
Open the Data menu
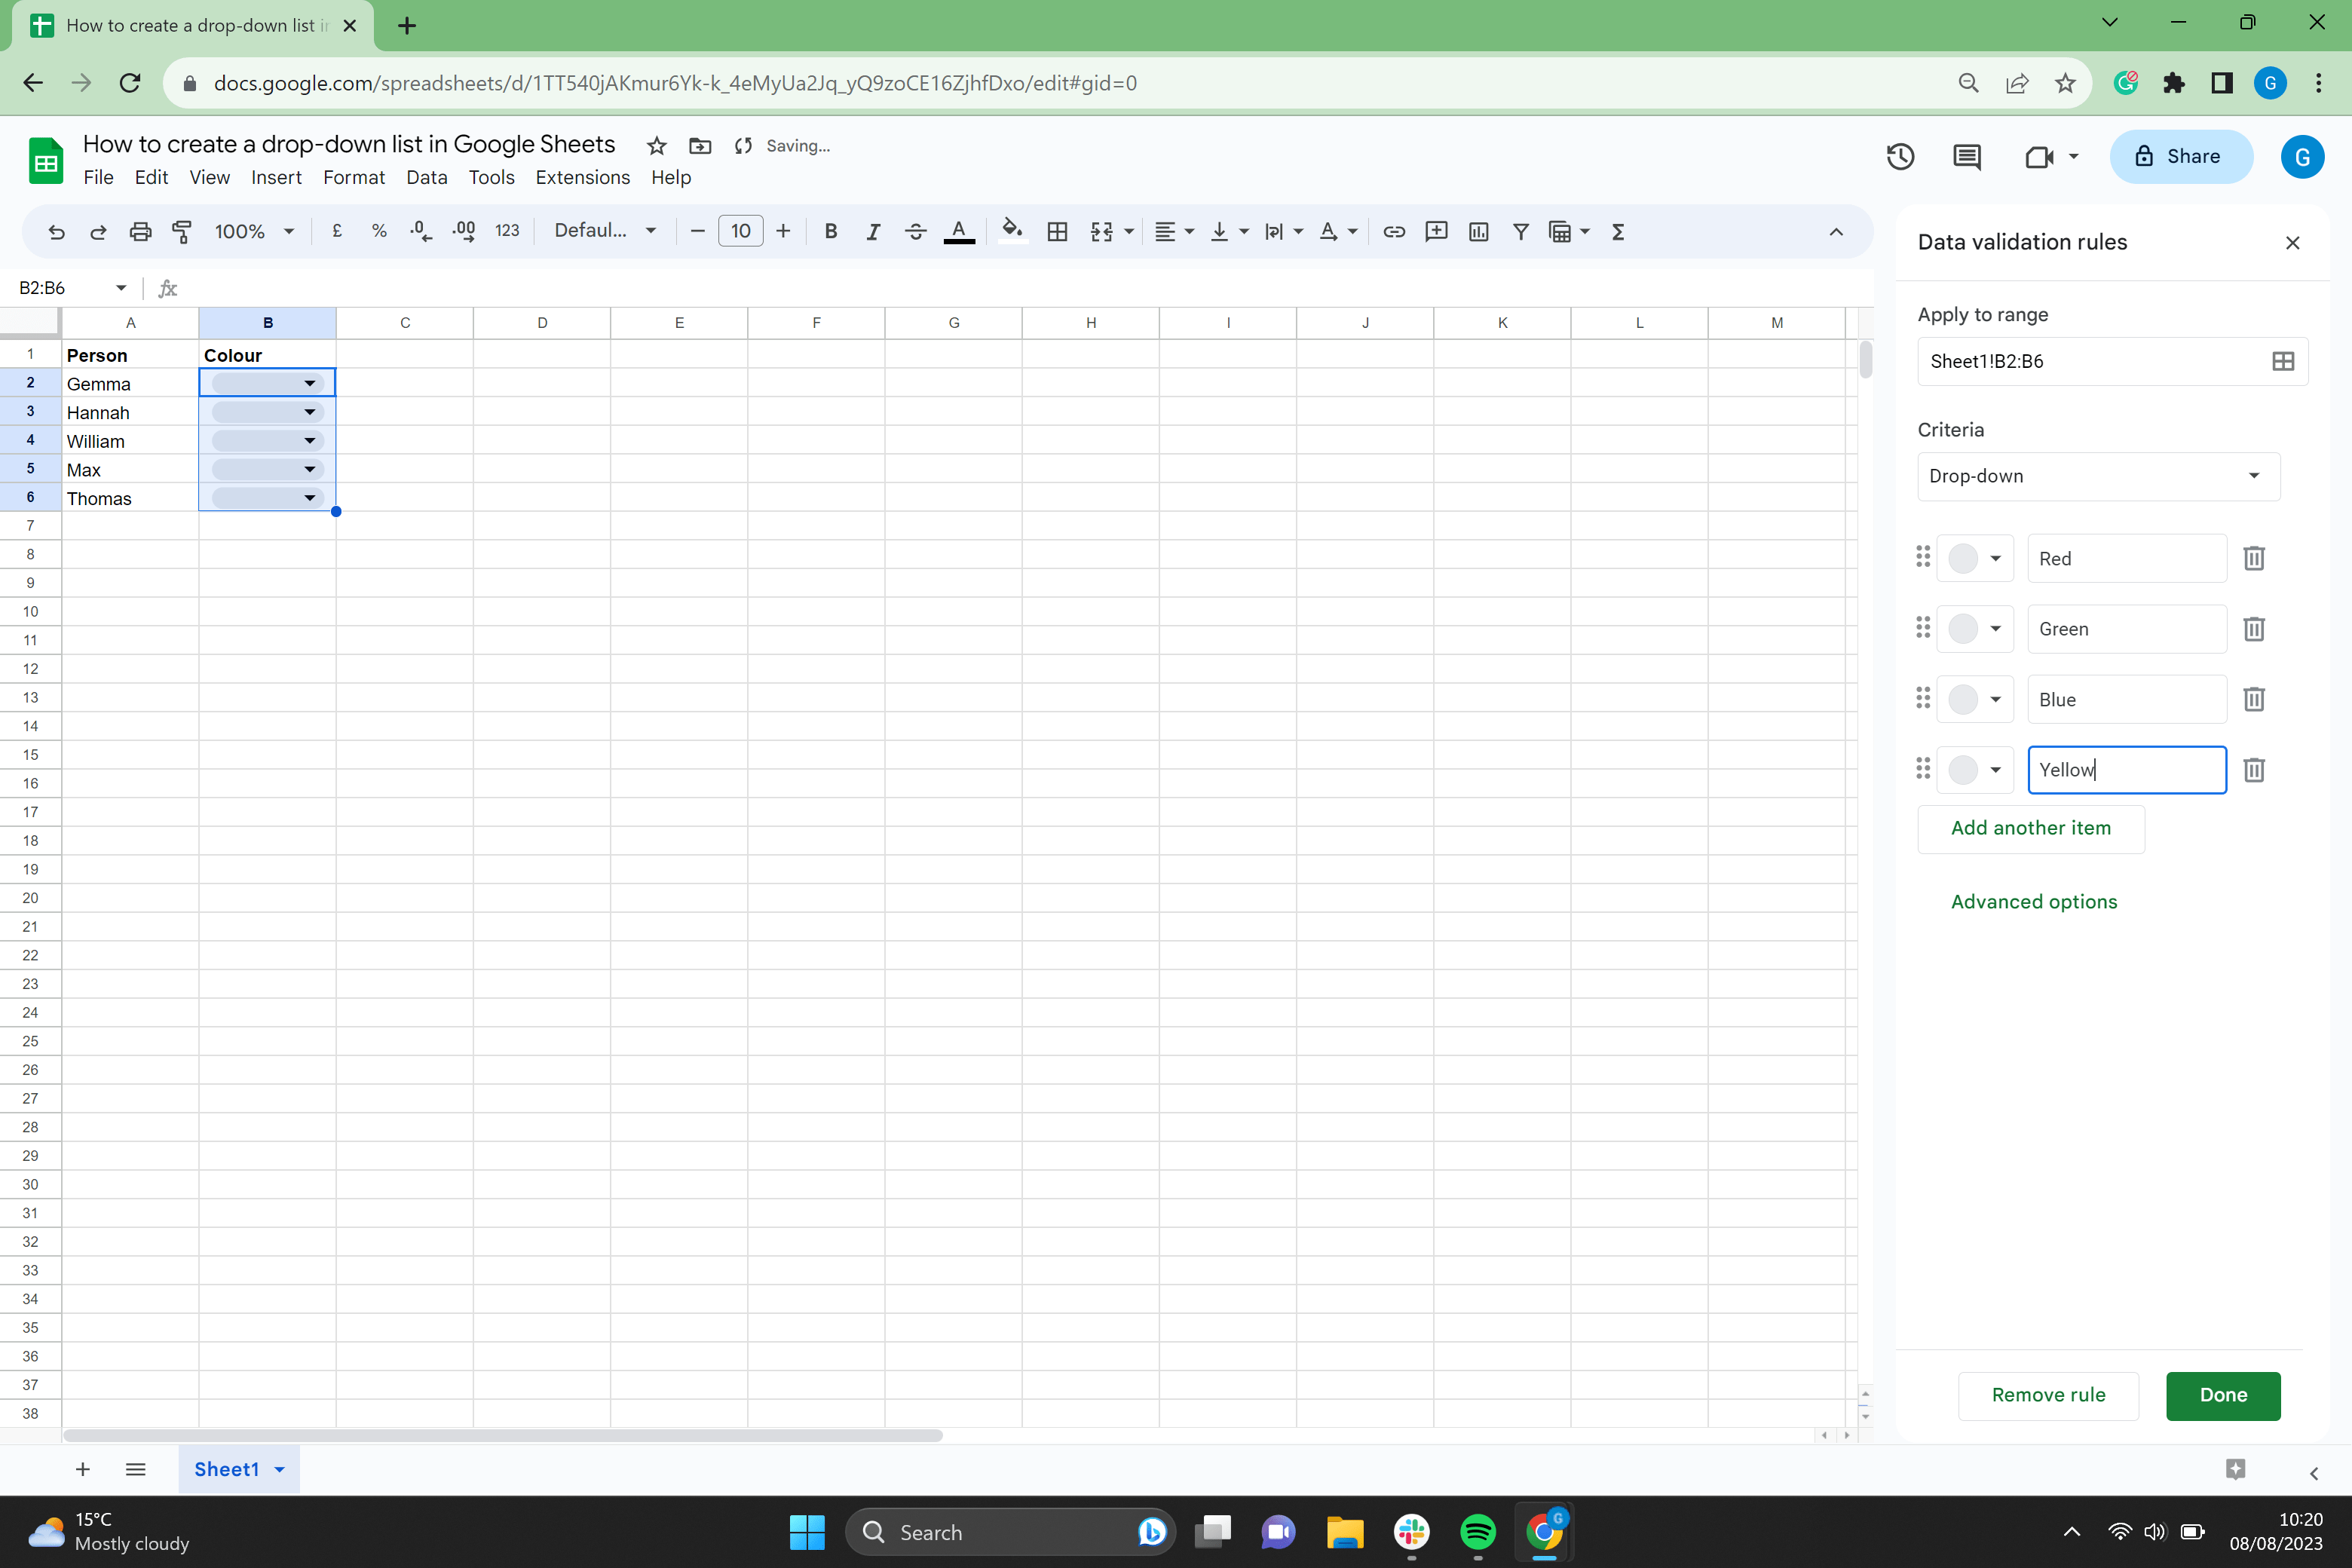click(427, 177)
